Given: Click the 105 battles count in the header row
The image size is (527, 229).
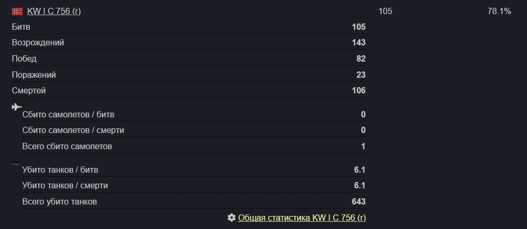Looking at the screenshot, I should [x=385, y=11].
